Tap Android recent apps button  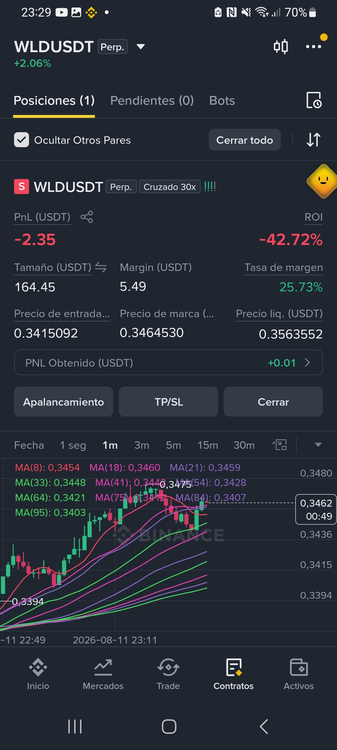(75, 727)
